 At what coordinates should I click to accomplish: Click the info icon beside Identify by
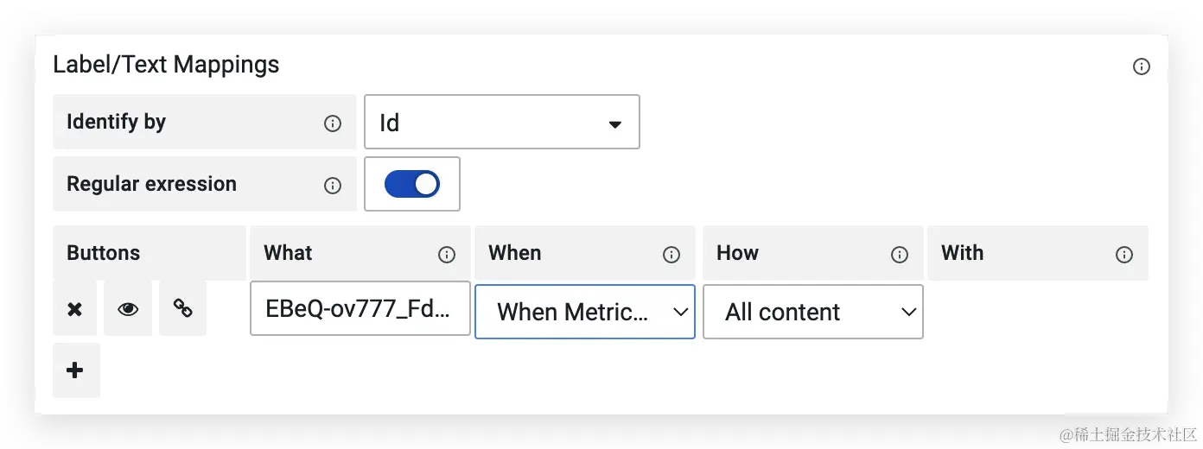(333, 123)
